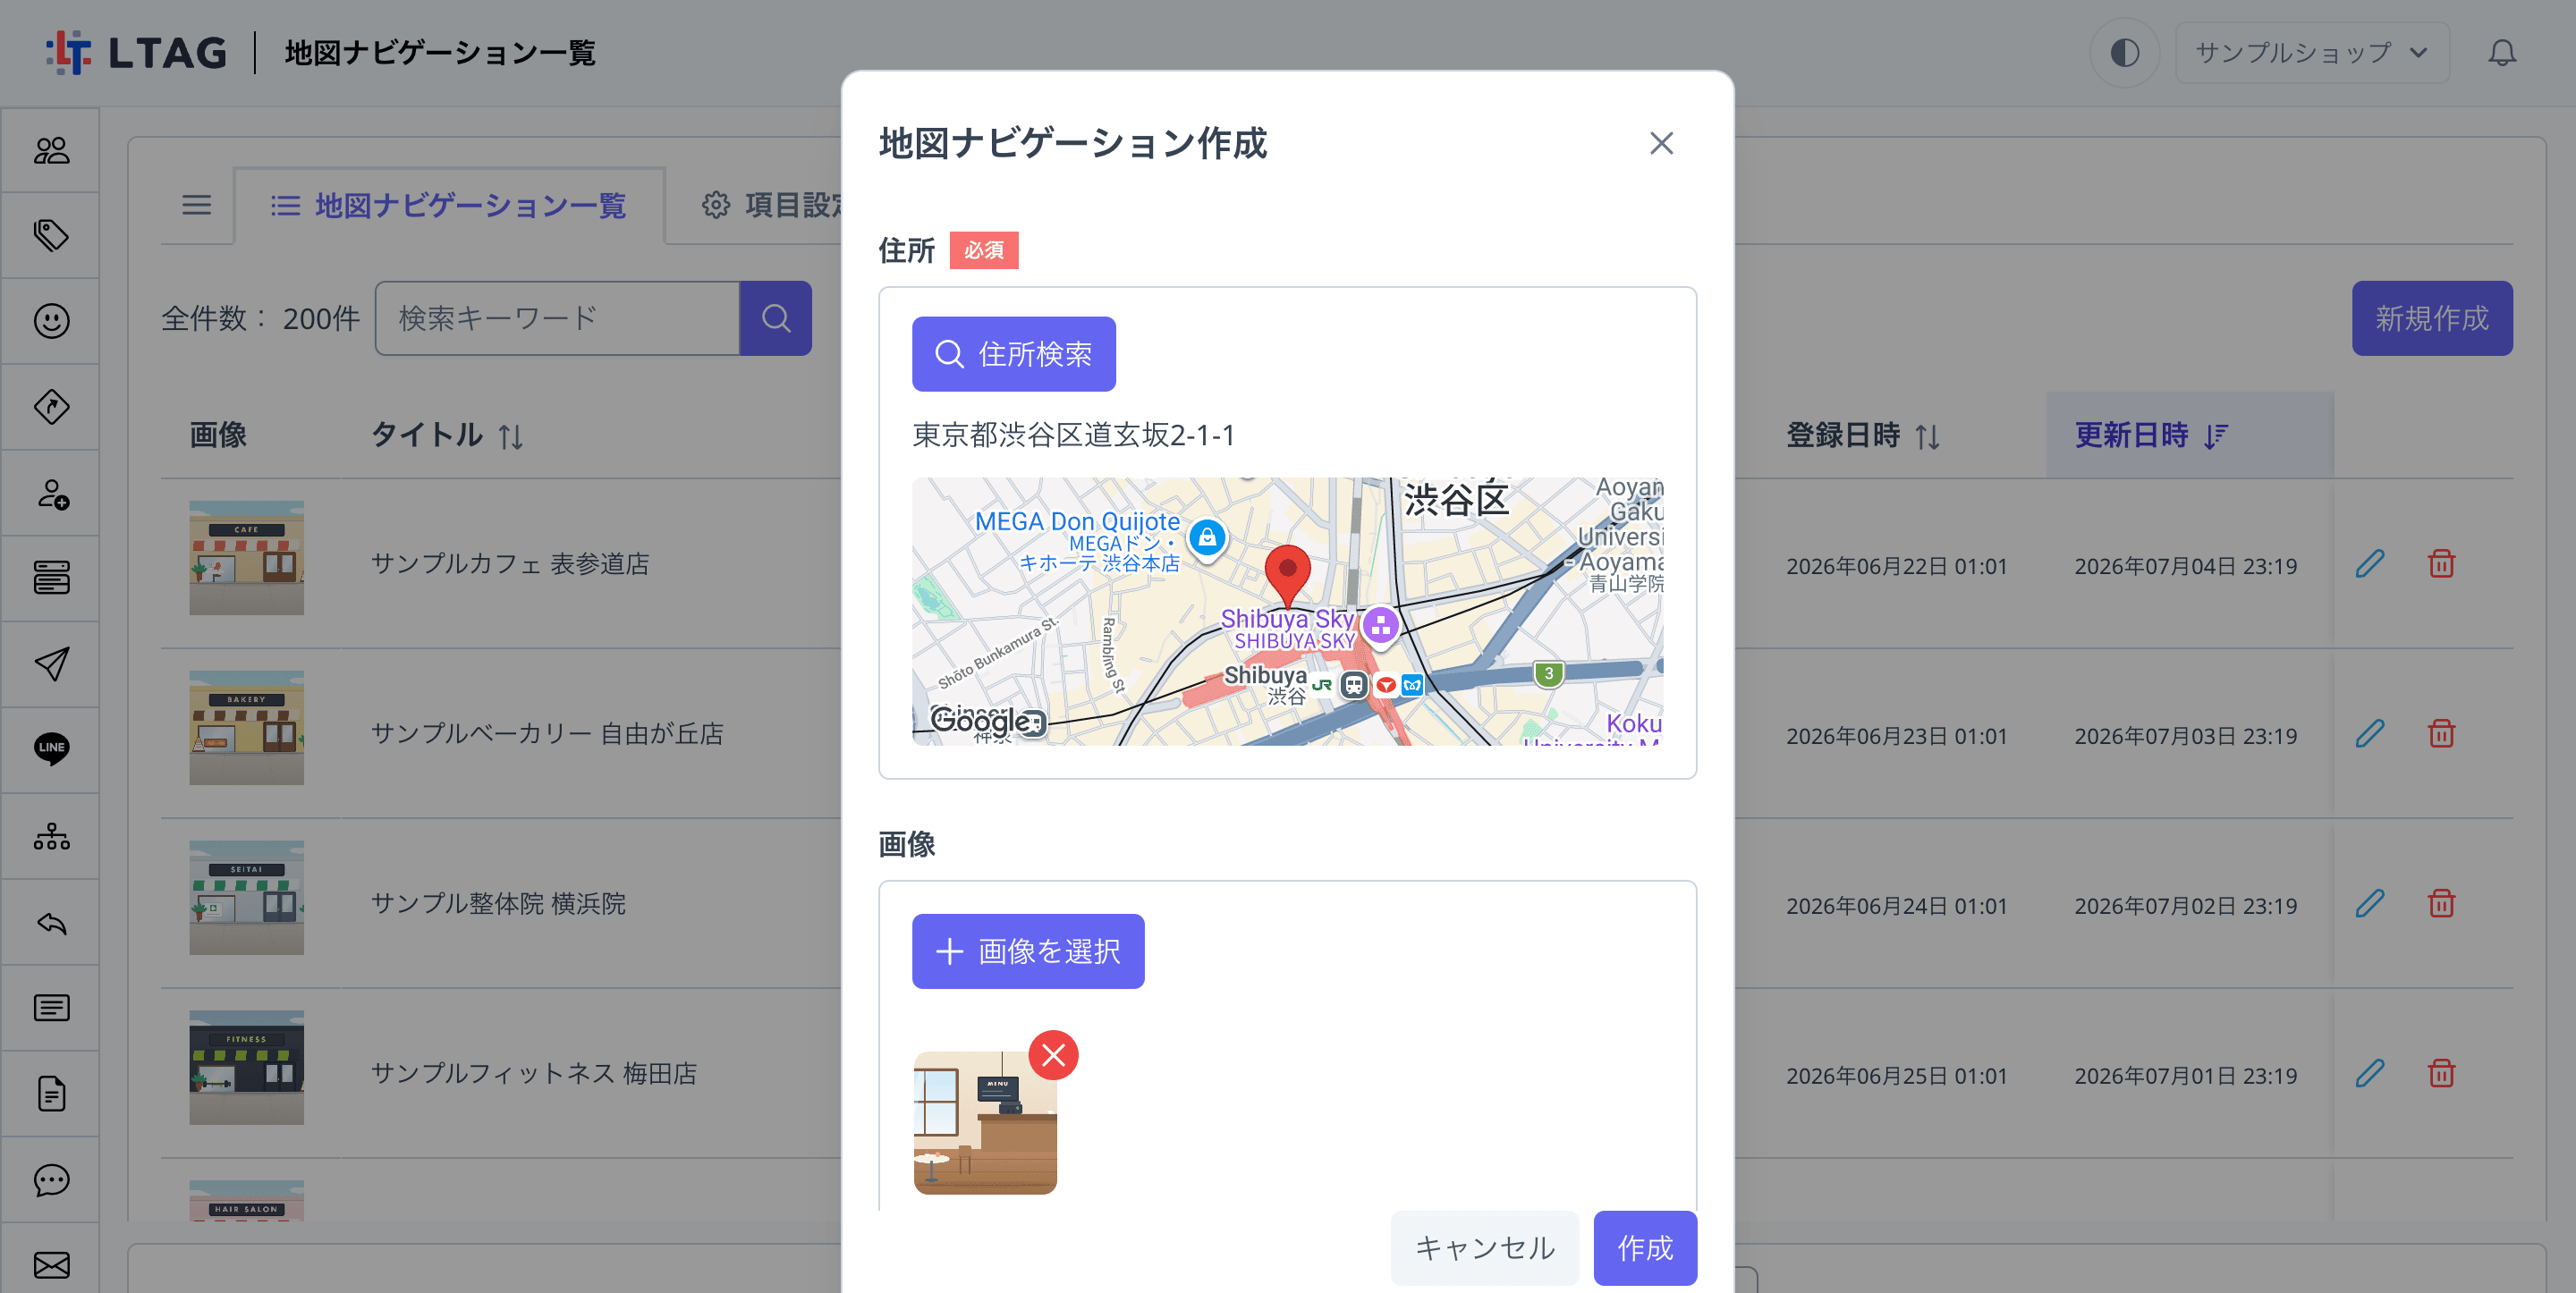Click the サンプルカフェ 表参道店 thumbnail image
The image size is (2576, 1293).
click(246, 558)
